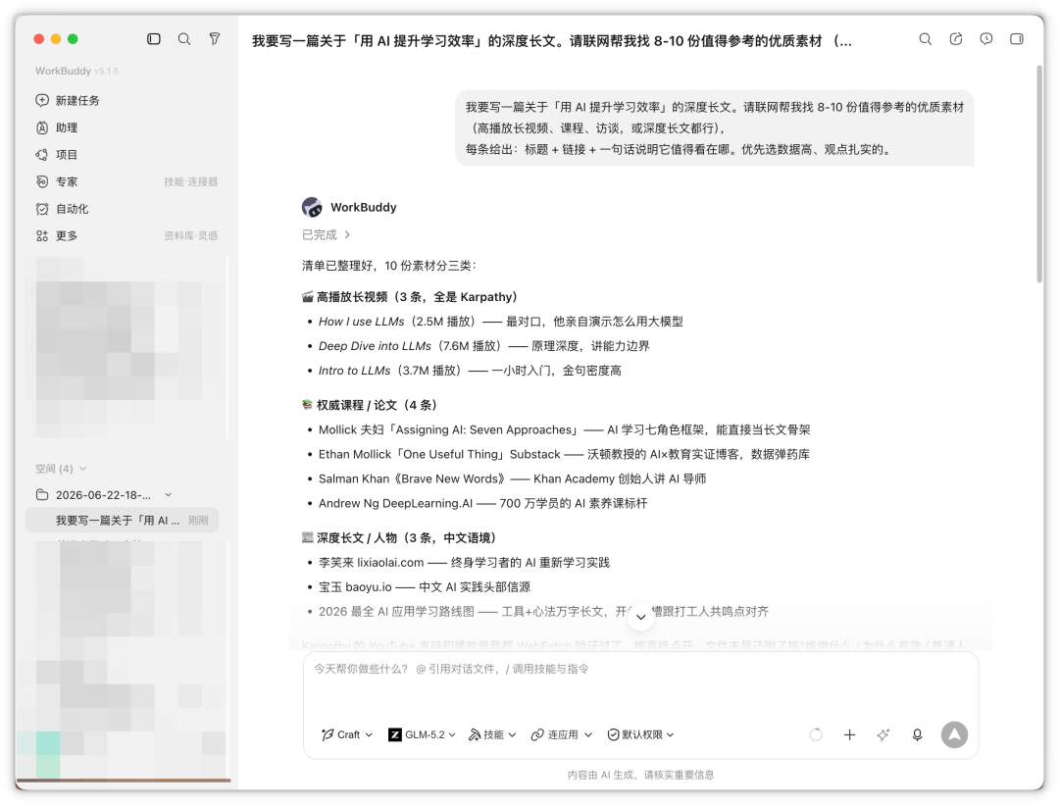Click the microphone voice input icon
This screenshot has height=805, width=1059.
[917, 734]
